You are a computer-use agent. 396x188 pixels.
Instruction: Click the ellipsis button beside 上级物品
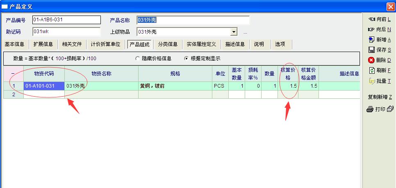click(245, 32)
